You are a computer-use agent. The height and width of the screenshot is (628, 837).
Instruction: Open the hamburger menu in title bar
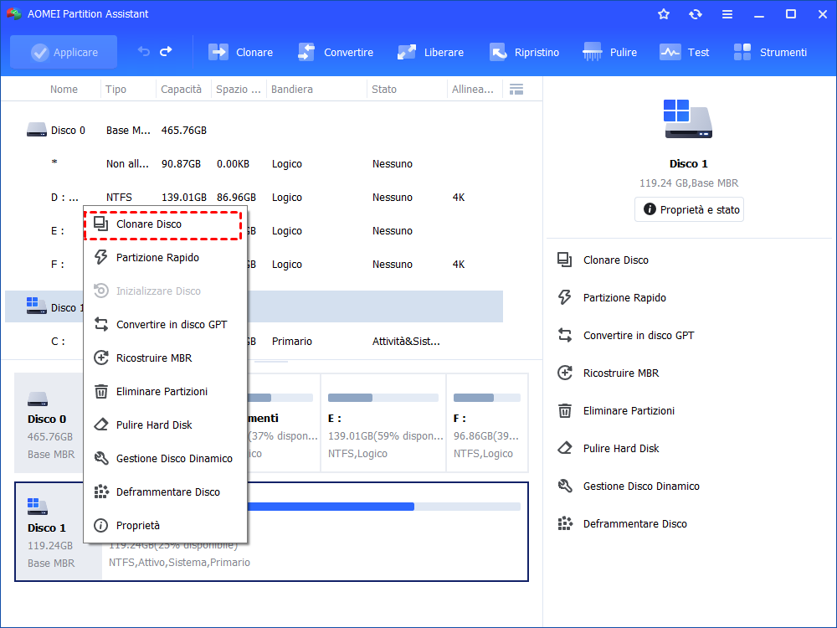(727, 14)
